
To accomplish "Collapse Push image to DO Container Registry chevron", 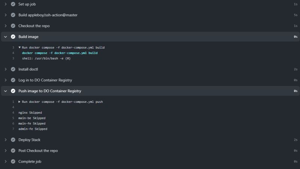I will 6,91.
